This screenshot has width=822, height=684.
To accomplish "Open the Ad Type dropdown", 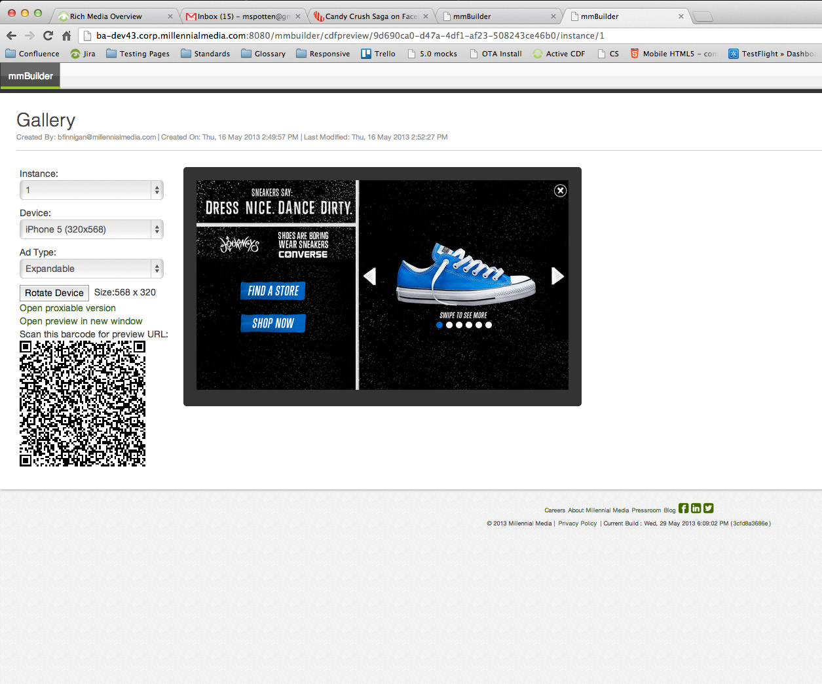I will point(91,269).
